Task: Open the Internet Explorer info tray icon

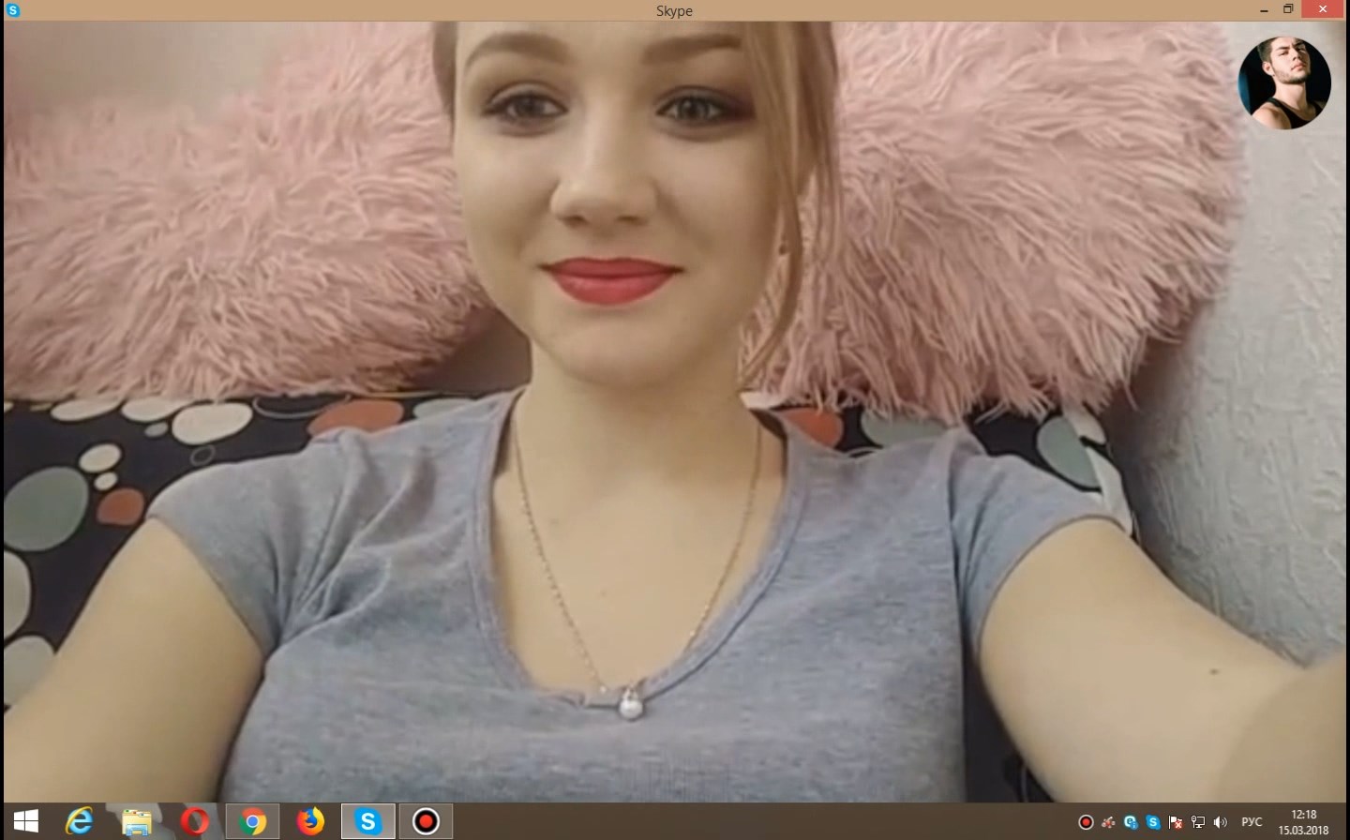Action: pos(1132,822)
